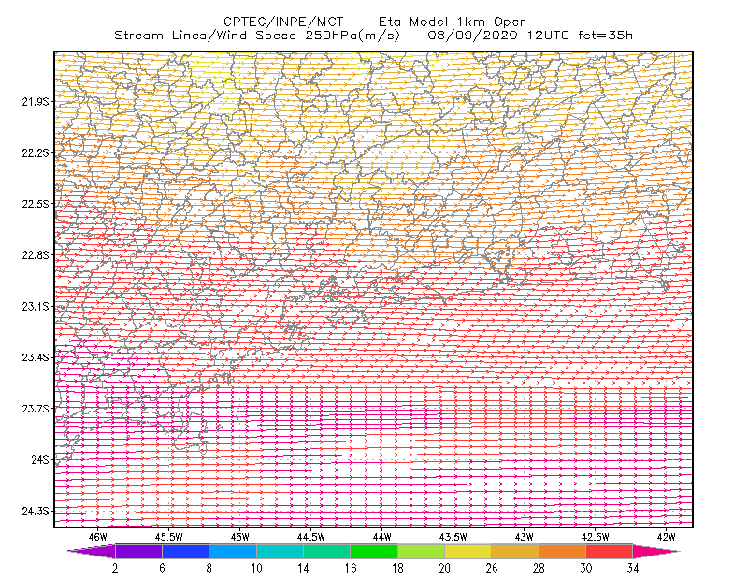Click latitude label 21.9S
This screenshot has height=578, width=748.
[36, 102]
